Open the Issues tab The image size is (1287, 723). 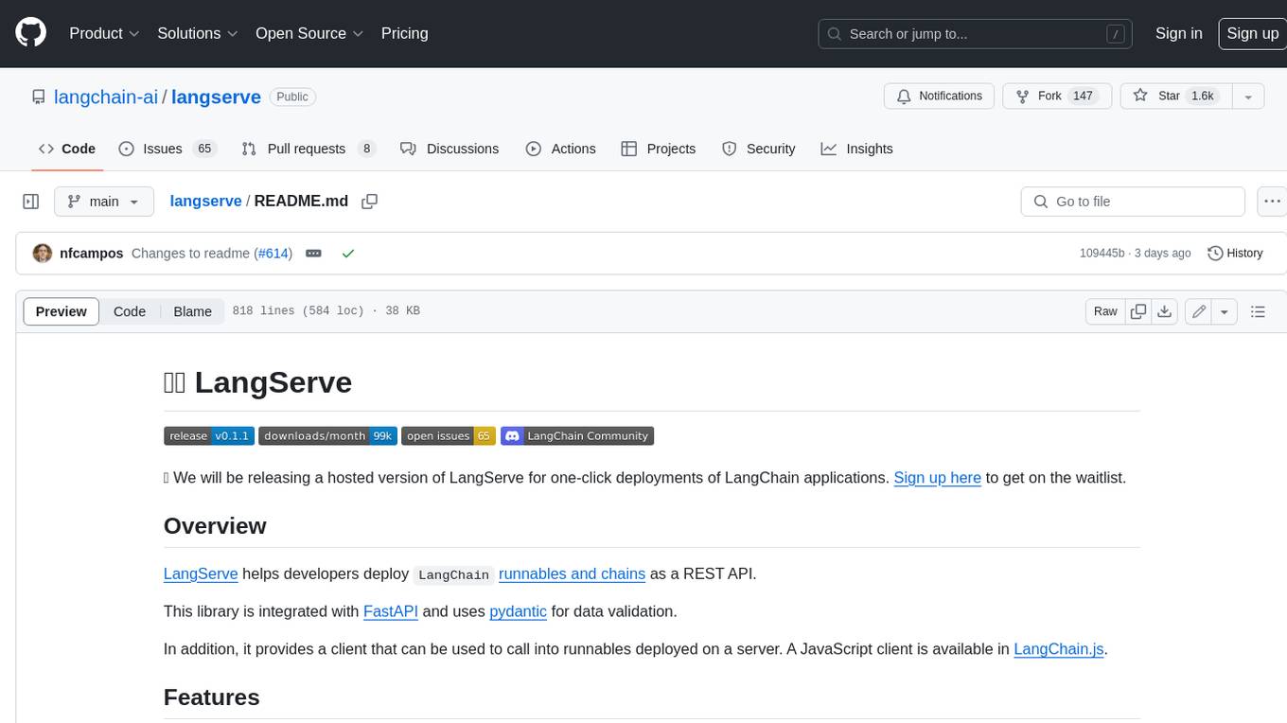click(x=167, y=149)
